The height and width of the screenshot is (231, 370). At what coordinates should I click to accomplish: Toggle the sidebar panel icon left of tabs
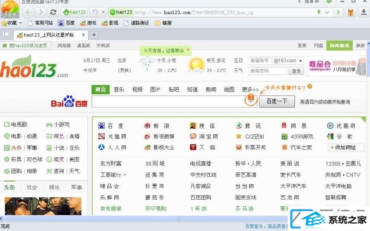(x=6, y=35)
